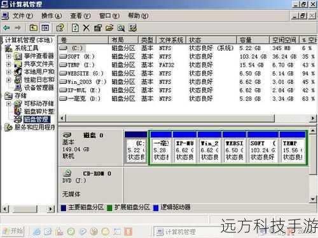Screen dimensions: 318x238
Task: Select 计算机管理(本地) root node
Action: point(29,40)
